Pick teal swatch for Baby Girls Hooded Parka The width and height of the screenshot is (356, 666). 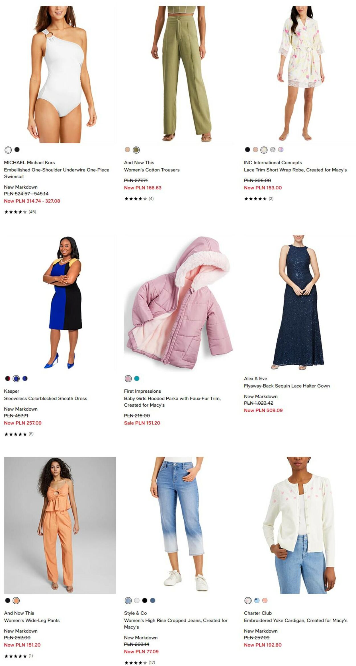tap(137, 378)
